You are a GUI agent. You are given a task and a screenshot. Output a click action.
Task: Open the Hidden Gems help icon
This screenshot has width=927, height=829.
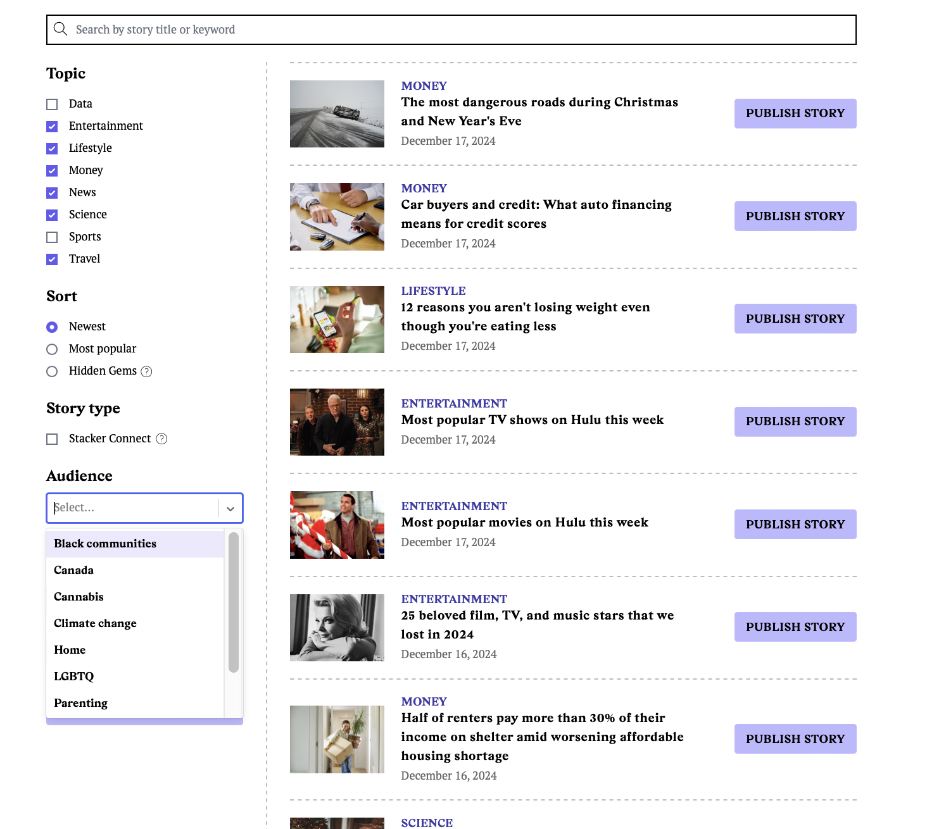(x=146, y=371)
